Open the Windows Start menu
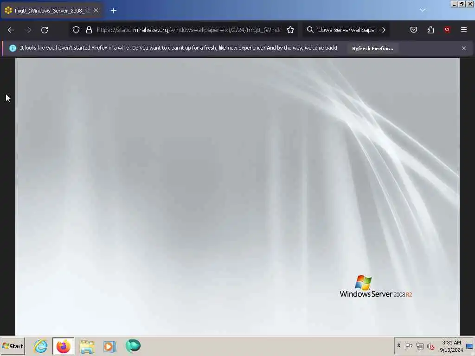The width and height of the screenshot is (475, 356). tap(13, 346)
